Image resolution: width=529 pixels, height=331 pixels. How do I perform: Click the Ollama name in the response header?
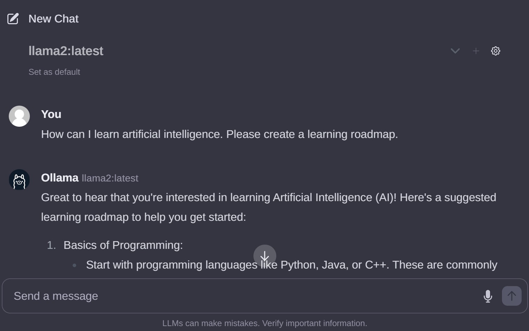pyautogui.click(x=60, y=178)
